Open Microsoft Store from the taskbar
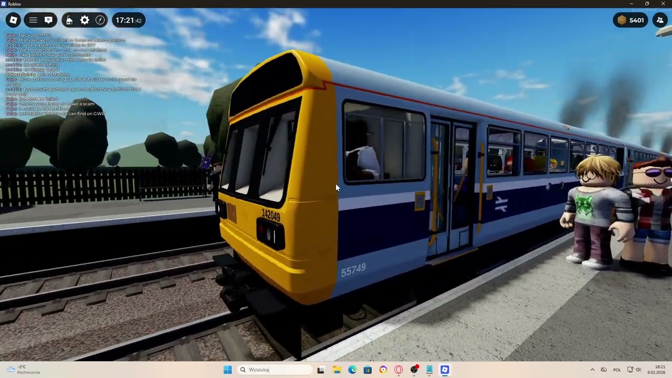Viewport: 672px width, 378px height. (x=367, y=370)
